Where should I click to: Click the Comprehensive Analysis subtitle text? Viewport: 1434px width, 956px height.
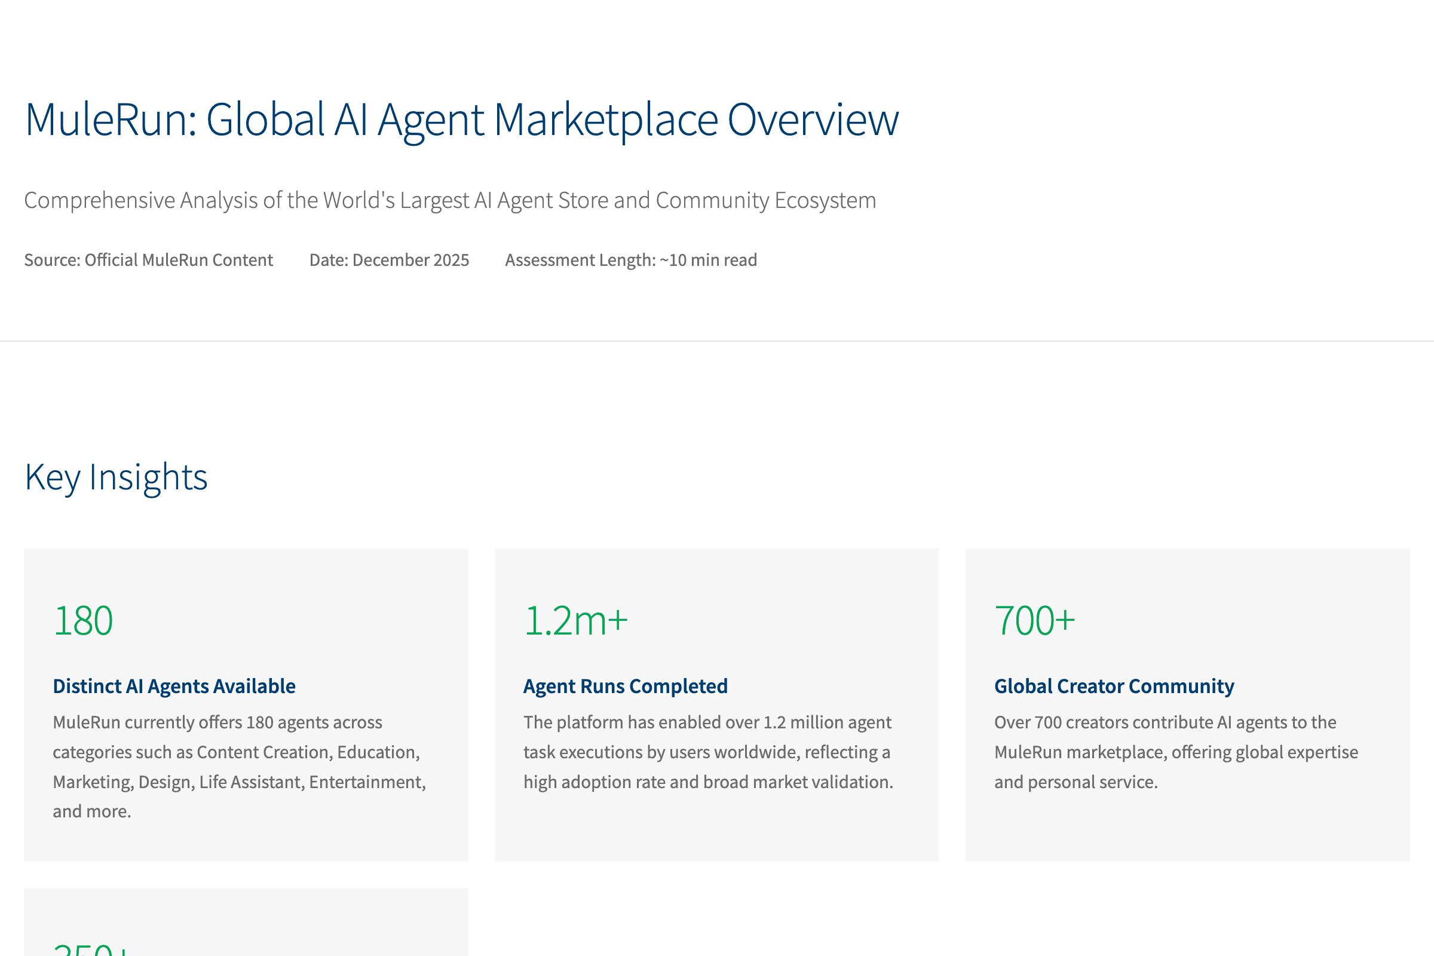(x=449, y=200)
